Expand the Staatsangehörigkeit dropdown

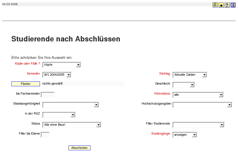(71, 105)
